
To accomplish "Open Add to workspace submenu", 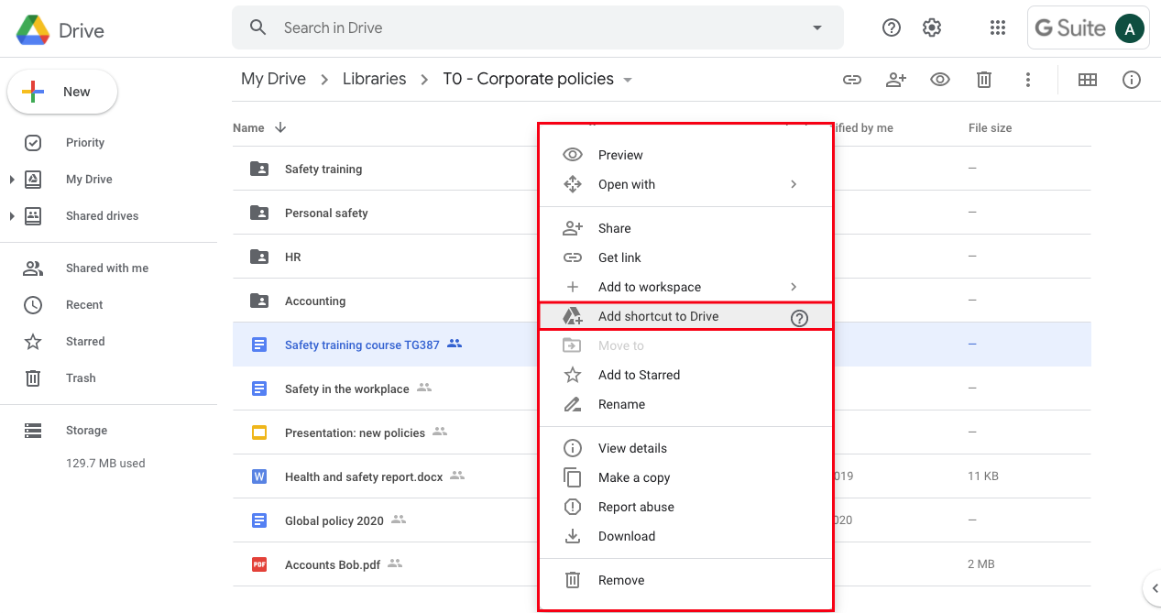I will tap(685, 287).
